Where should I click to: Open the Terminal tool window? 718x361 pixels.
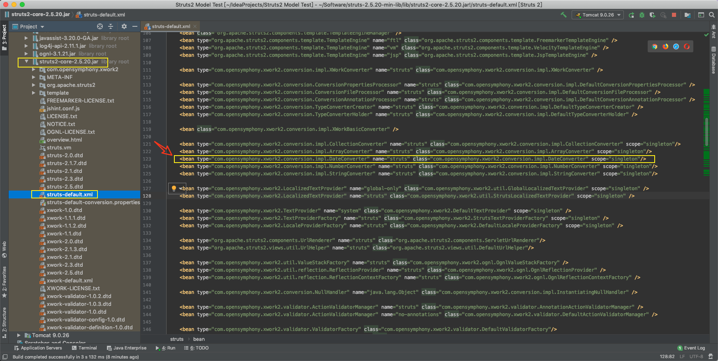point(84,348)
